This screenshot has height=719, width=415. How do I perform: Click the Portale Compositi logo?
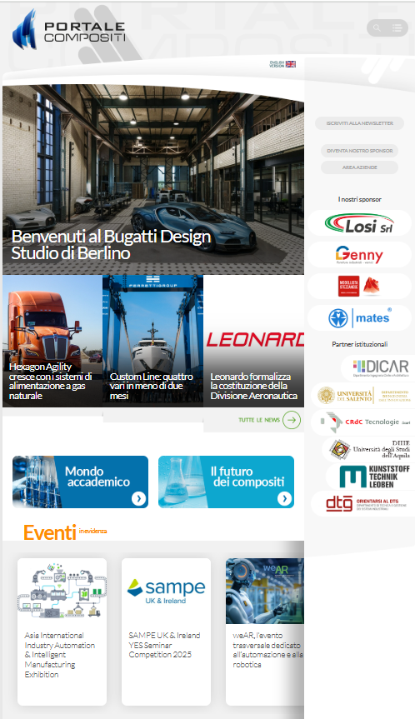click(69, 30)
